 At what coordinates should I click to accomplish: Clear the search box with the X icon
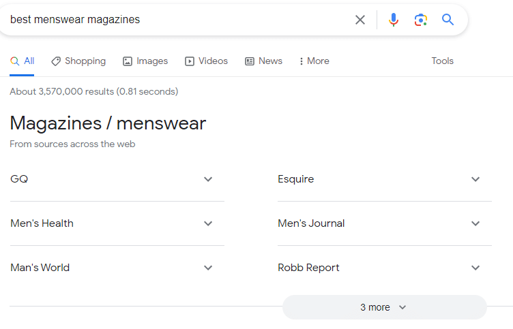[x=360, y=20]
